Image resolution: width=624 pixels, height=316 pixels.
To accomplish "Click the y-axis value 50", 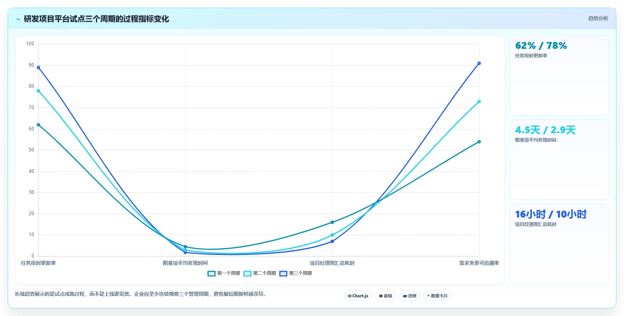I will pyautogui.click(x=31, y=150).
